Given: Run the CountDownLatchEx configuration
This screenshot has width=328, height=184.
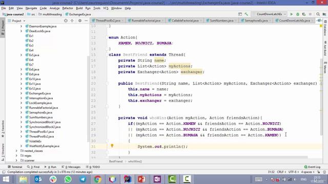Looking at the screenshot, I should point(292,14).
